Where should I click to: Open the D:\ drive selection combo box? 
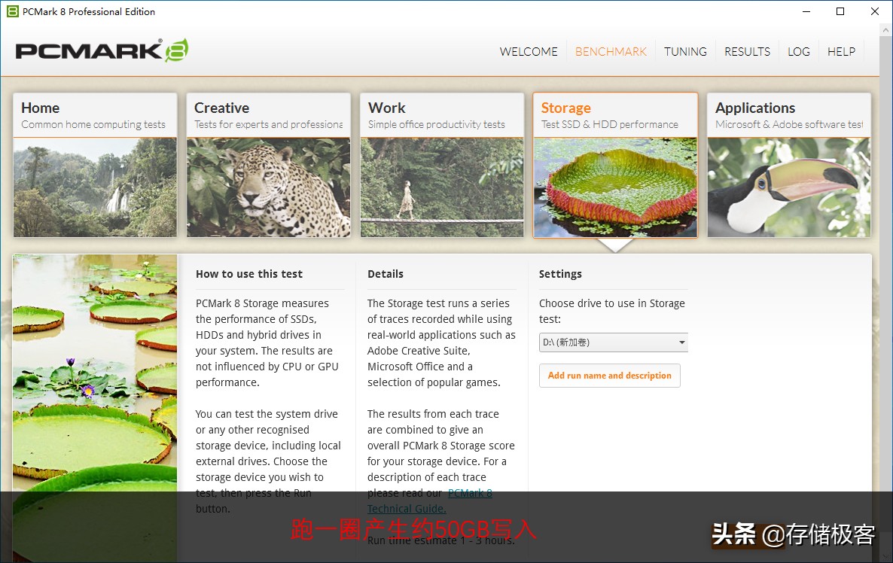tap(614, 342)
